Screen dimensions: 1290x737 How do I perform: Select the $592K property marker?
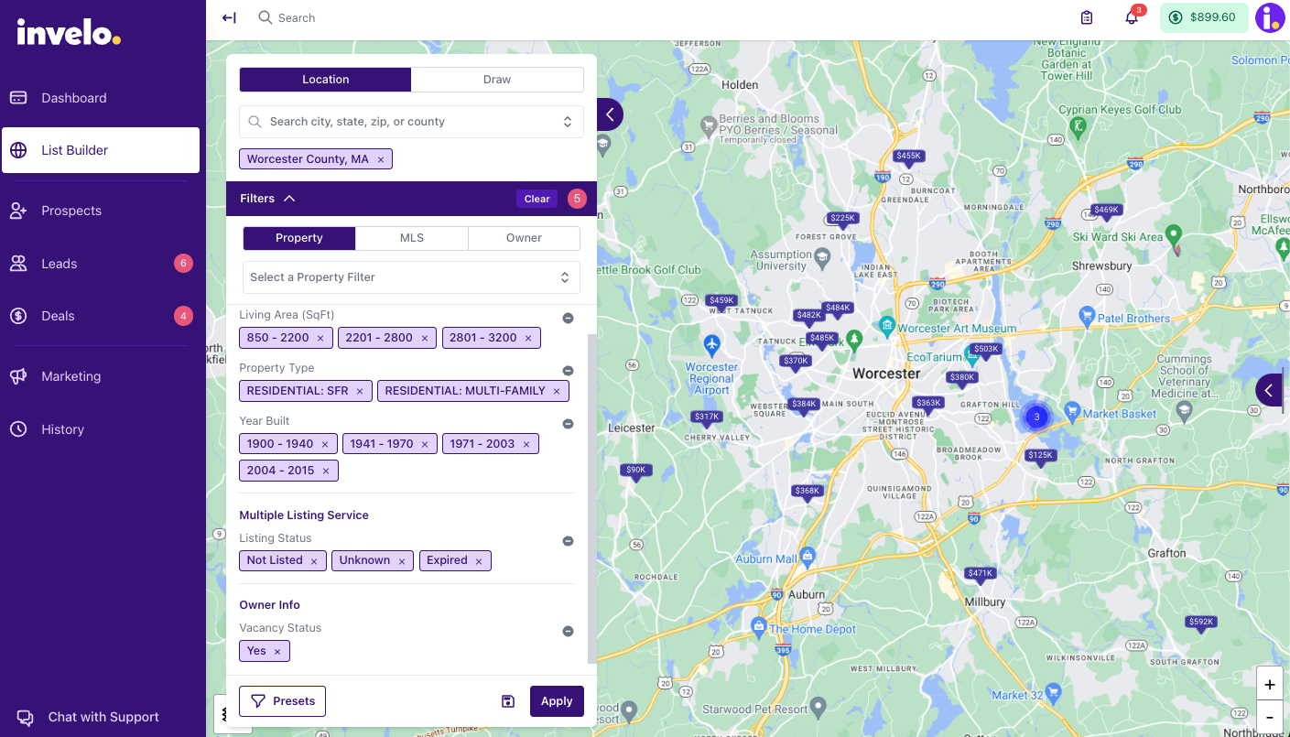(1200, 623)
